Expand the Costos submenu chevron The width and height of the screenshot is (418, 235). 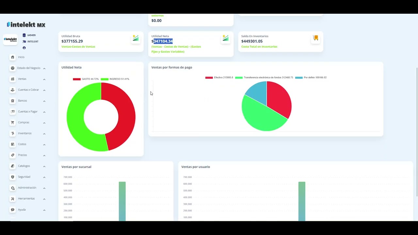[44, 145]
